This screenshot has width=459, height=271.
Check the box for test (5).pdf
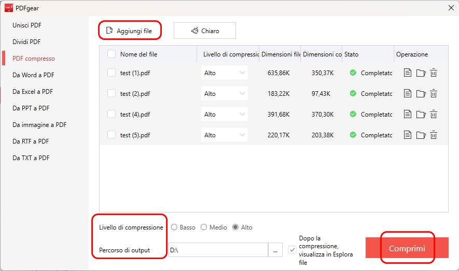click(111, 135)
